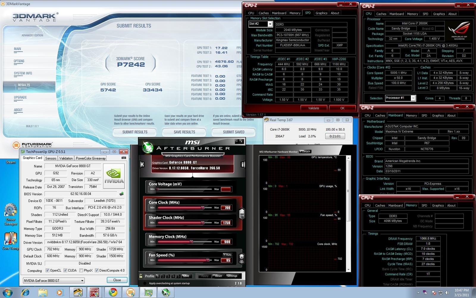This screenshot has height=298, width=476.
Task: Open the Core Temp desktop icon
Action: point(10,241)
